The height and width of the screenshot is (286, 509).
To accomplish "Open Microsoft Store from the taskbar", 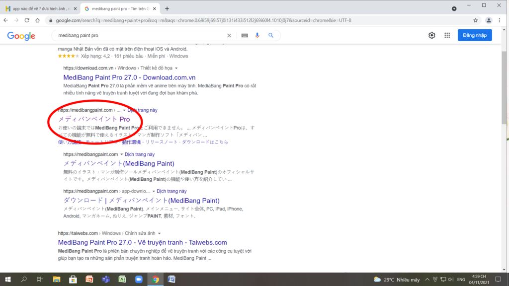I will point(73,279).
